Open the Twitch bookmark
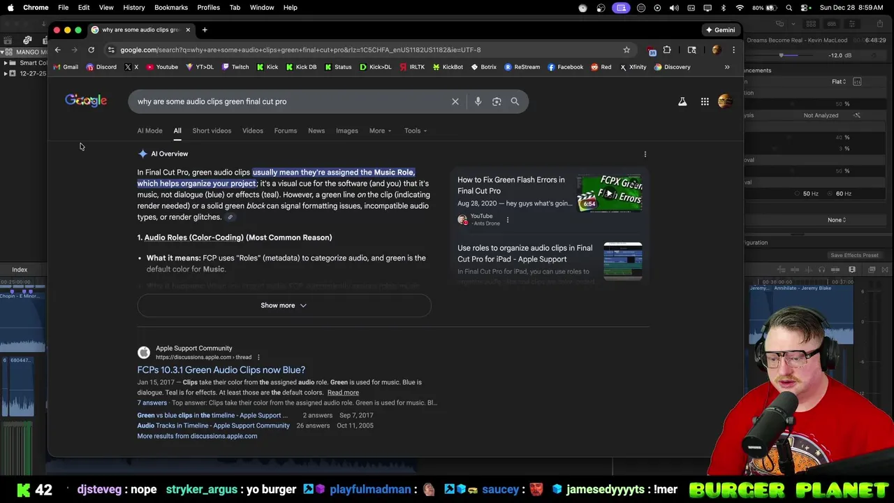 pyautogui.click(x=235, y=67)
